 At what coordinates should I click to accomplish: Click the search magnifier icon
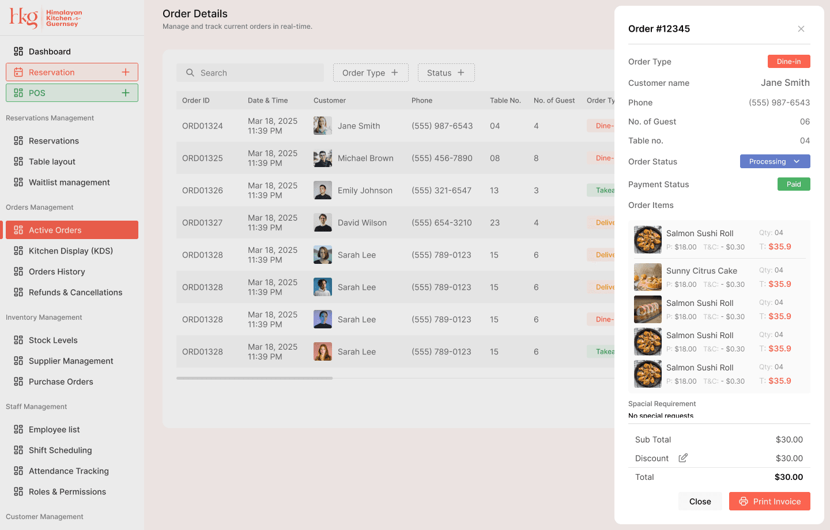tap(190, 73)
